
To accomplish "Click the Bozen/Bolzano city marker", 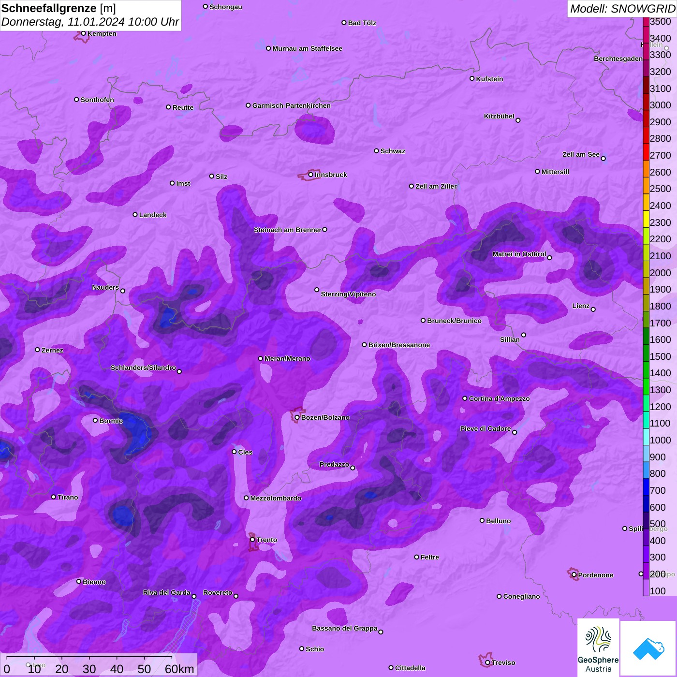I will [297, 417].
